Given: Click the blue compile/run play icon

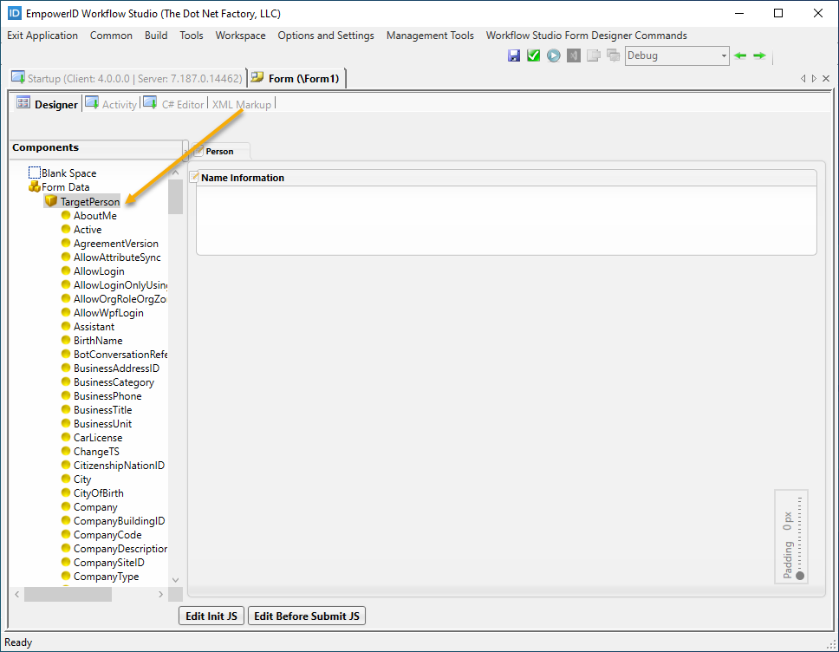Looking at the screenshot, I should [553, 55].
